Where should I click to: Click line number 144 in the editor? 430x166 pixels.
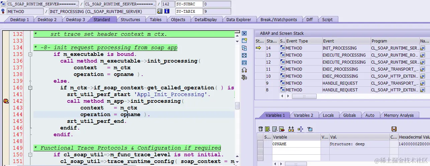(17, 114)
